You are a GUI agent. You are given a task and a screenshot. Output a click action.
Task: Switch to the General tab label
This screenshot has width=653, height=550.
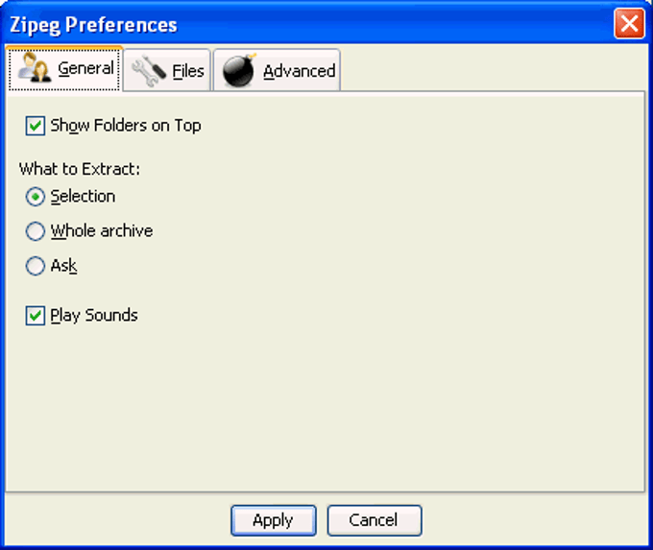(x=85, y=68)
